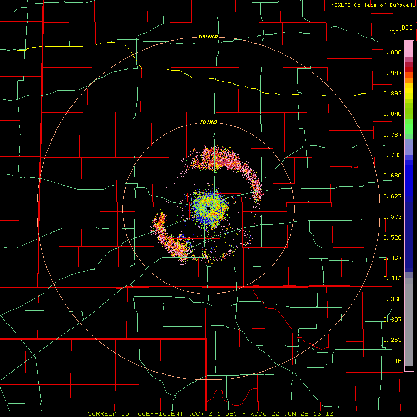Screen dimensions: 417x417
Task: Click the 100 NMI range ring label
Action: [208, 37]
